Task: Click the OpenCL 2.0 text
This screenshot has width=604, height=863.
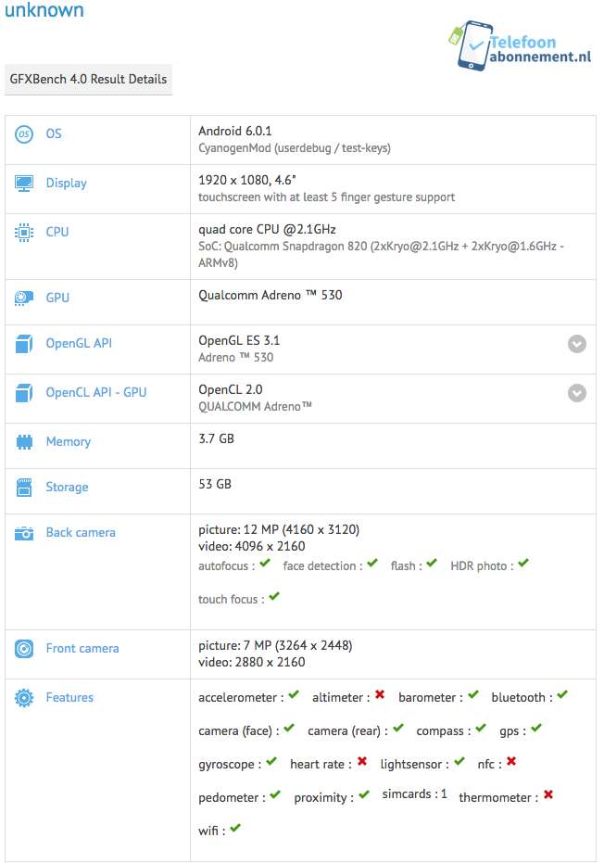Action: pos(231,389)
